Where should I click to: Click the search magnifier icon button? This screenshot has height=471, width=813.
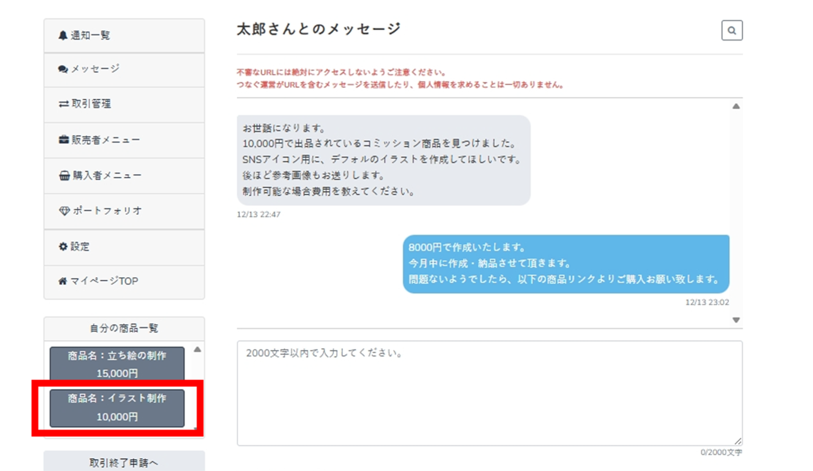(x=732, y=30)
